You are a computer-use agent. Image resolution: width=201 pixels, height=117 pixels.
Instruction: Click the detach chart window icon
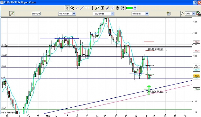click(x=169, y=14)
